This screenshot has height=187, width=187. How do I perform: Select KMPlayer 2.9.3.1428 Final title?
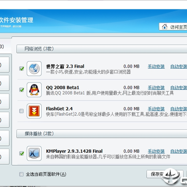[x=74, y=151]
